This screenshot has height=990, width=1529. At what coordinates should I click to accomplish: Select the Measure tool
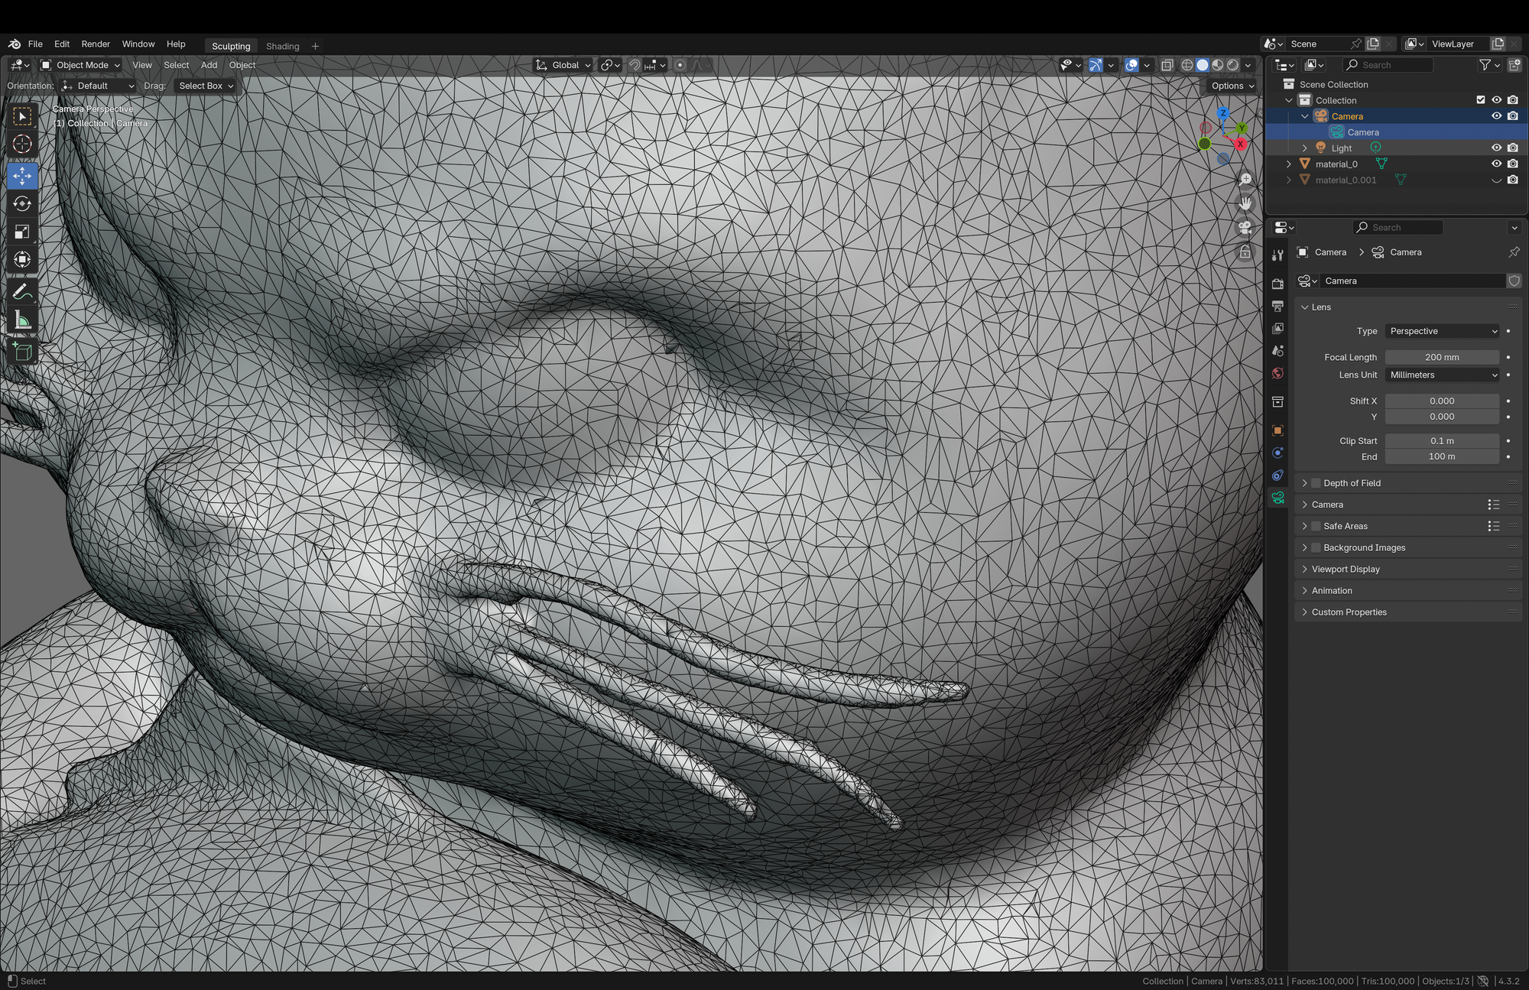tap(22, 321)
